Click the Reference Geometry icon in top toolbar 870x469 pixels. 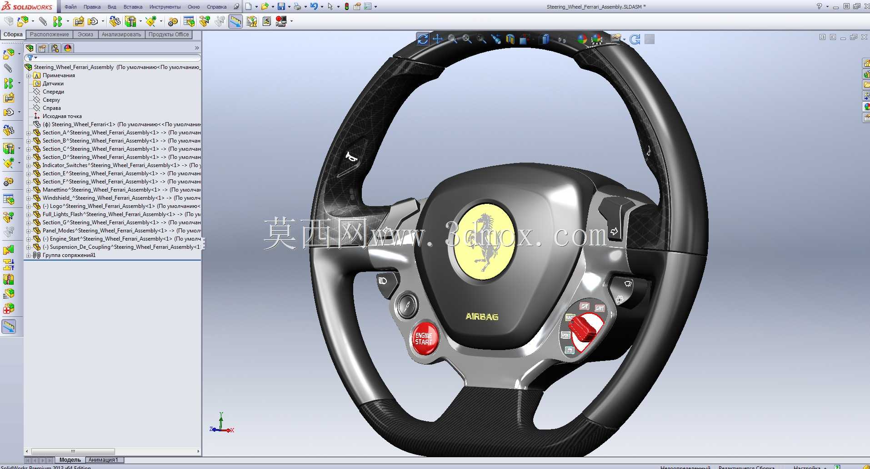coord(151,21)
